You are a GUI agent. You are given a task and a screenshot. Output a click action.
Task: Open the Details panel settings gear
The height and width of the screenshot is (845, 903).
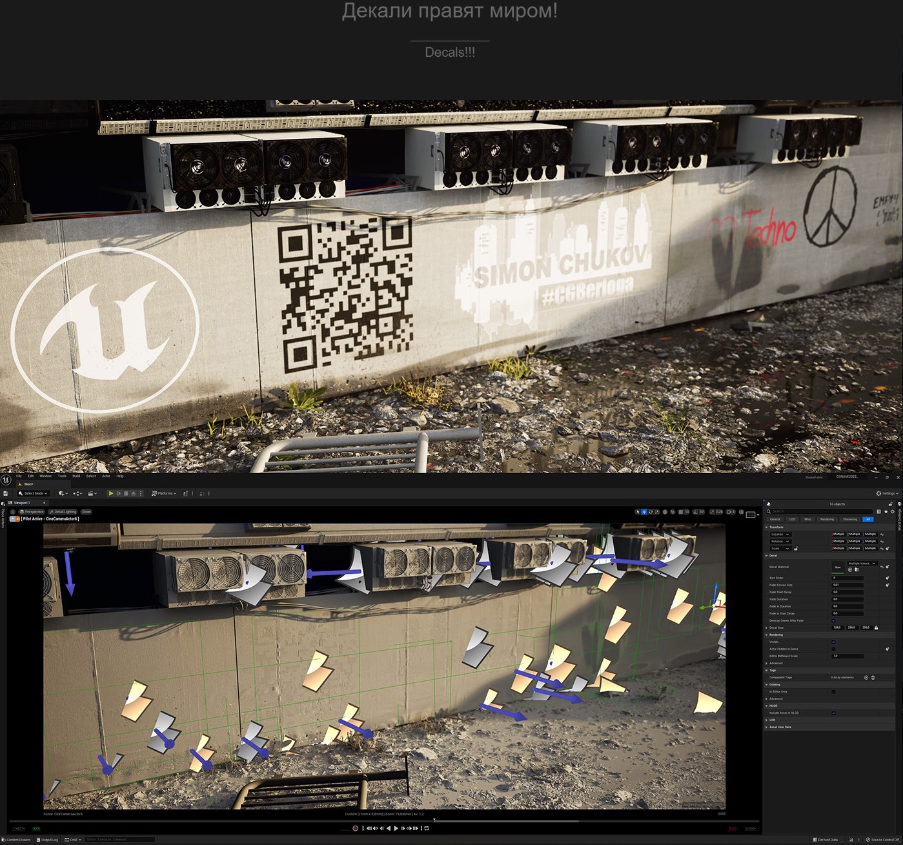point(893,511)
